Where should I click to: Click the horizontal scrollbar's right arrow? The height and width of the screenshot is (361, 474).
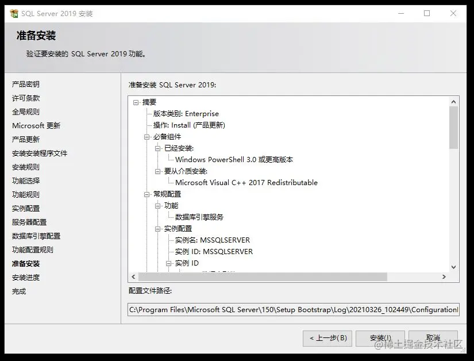pos(444,276)
